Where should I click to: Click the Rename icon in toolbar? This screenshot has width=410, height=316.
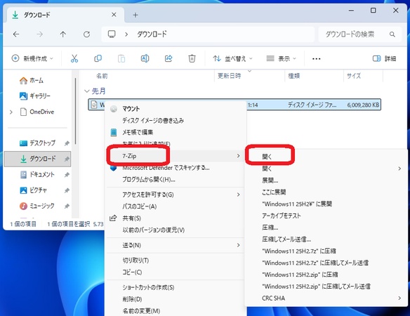pyautogui.click(x=145, y=58)
